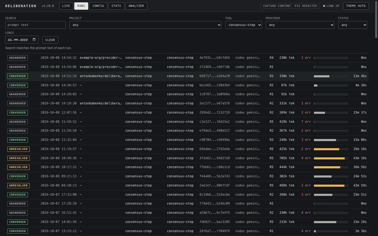The width and height of the screenshot is (378, 236).
Task: Click 248k tok on run c90704...cd9498a
Action: pyautogui.click(x=287, y=140)
